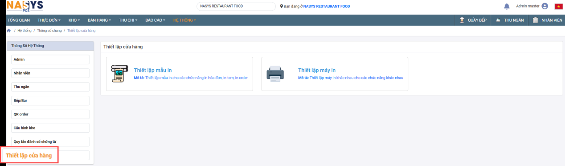Image resolution: width=565 pixels, height=166 pixels.
Task: Click the printer setup description text
Action: (x=351, y=78)
